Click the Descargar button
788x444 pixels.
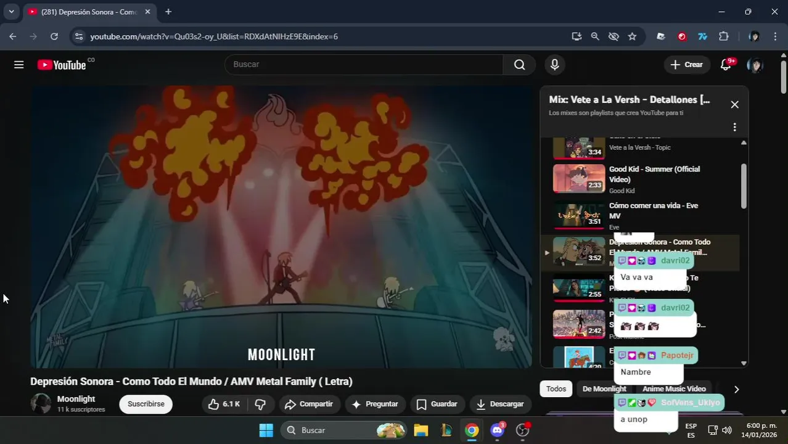pyautogui.click(x=500, y=404)
